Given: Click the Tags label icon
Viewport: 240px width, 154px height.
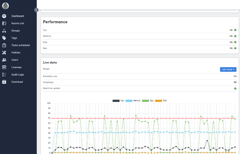Looking at the screenshot, I should pos(4,38).
